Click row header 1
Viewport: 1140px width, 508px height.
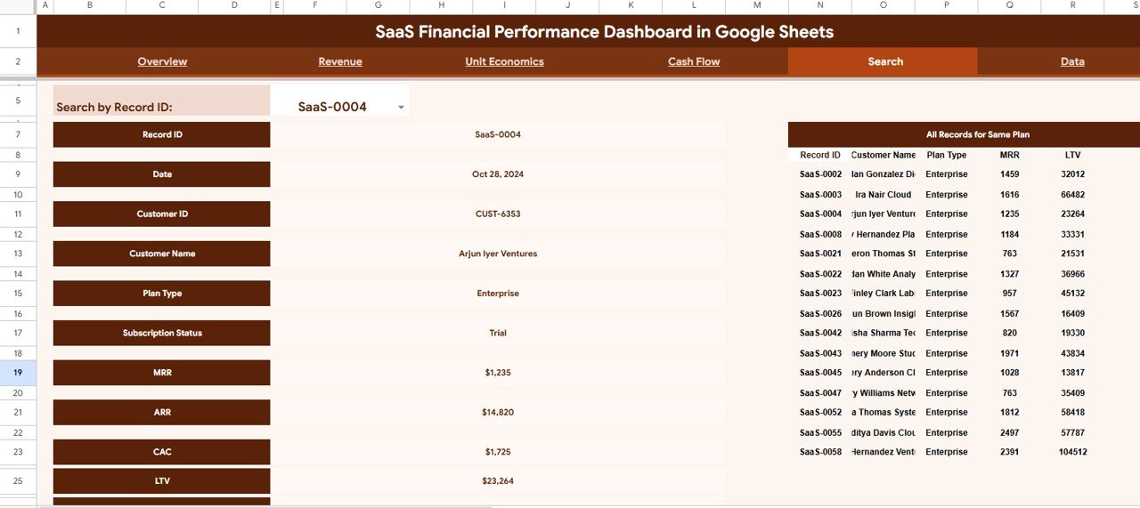coord(18,31)
